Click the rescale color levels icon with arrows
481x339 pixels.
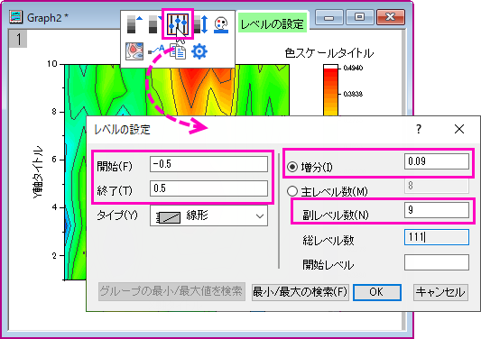(x=201, y=24)
